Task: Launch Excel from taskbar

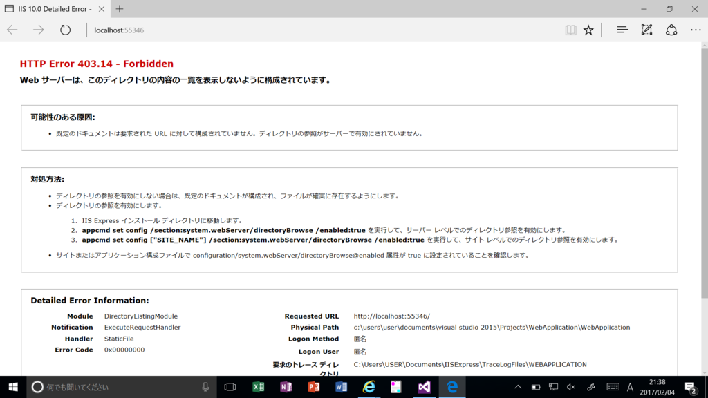Action: [259, 387]
